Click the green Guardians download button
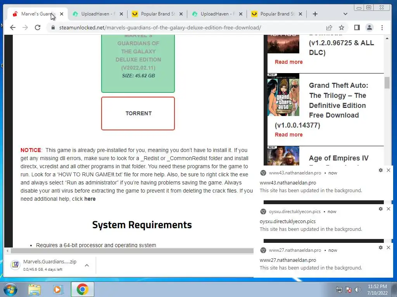The width and height of the screenshot is (397, 297). click(138, 63)
